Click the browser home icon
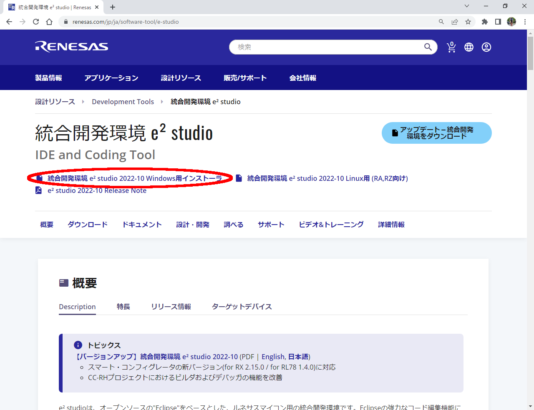Viewport: 534px width, 410px height. [49, 22]
